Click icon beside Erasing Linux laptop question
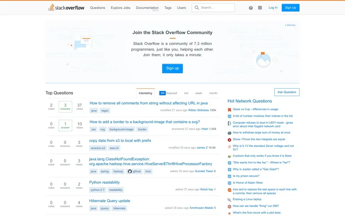This screenshot has height=216, width=345. click(x=229, y=200)
